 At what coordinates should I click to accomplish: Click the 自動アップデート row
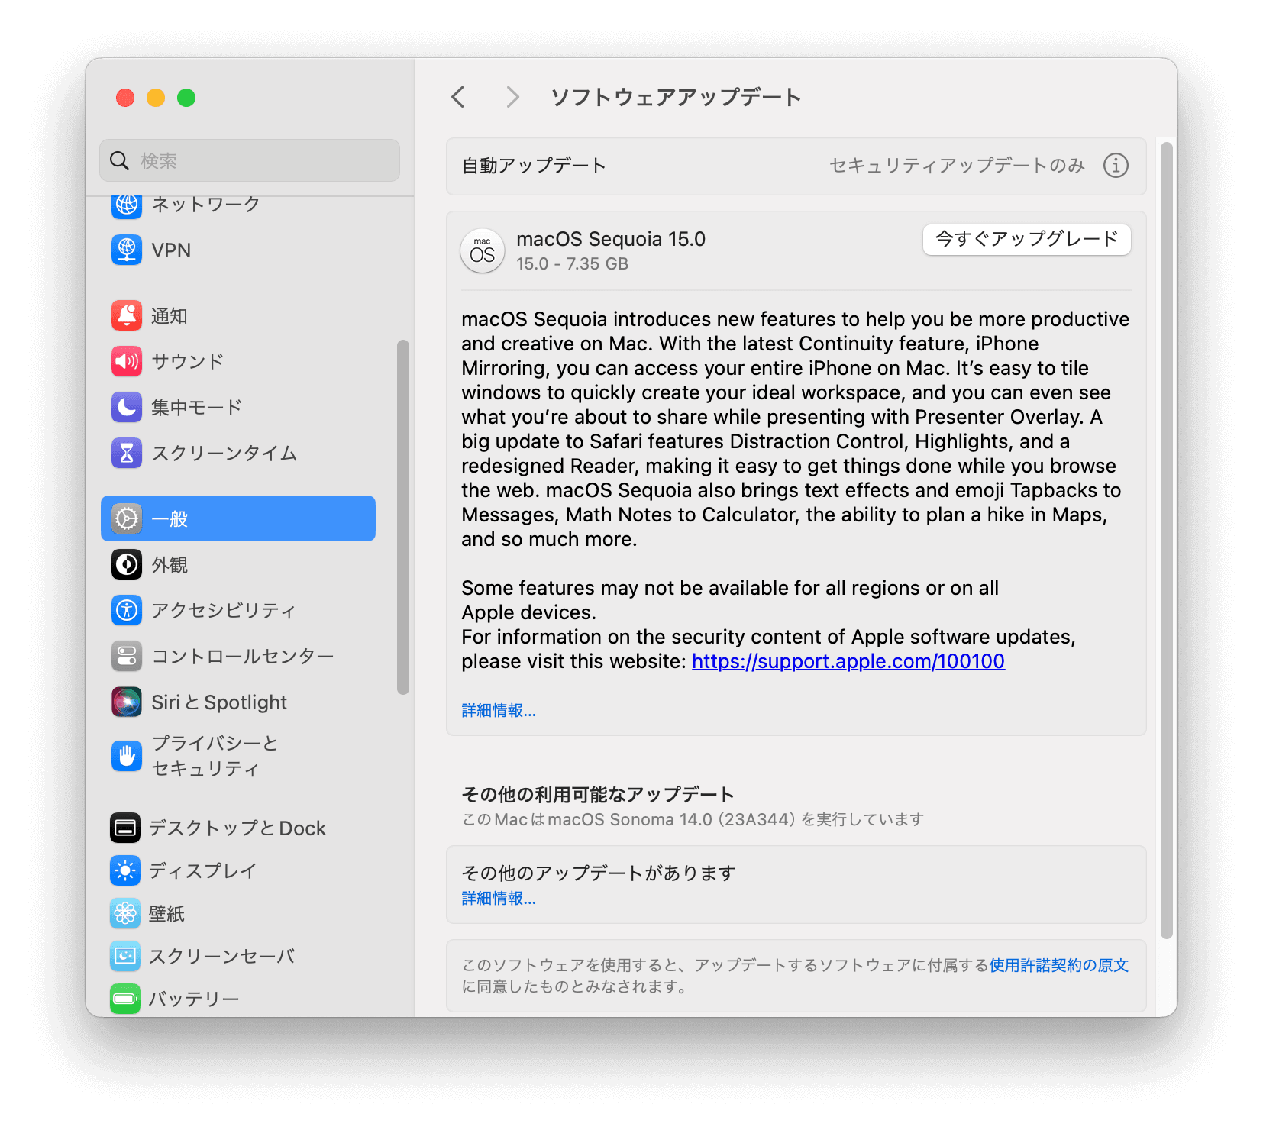[x=796, y=166]
